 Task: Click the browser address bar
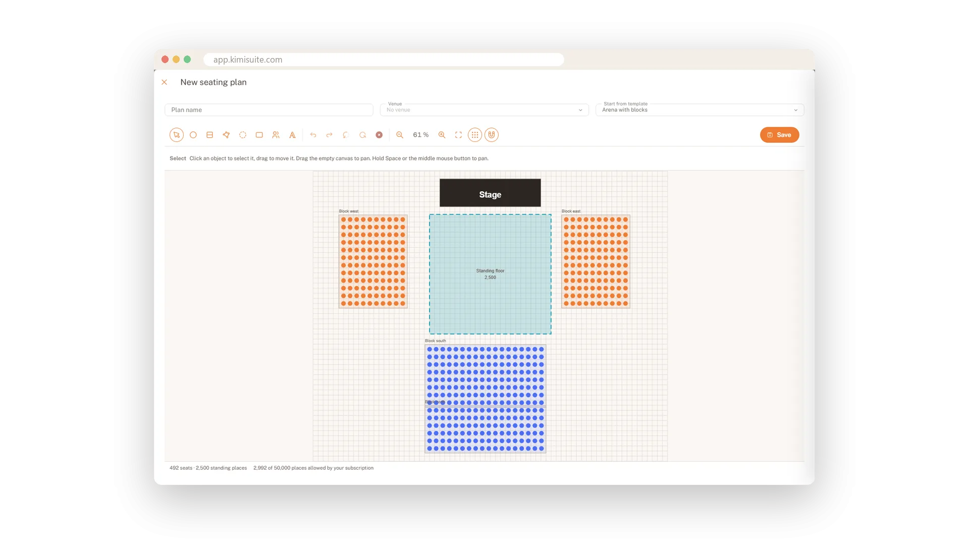click(384, 60)
